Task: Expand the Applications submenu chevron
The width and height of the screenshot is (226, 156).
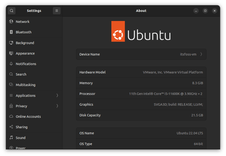Action: click(57, 96)
